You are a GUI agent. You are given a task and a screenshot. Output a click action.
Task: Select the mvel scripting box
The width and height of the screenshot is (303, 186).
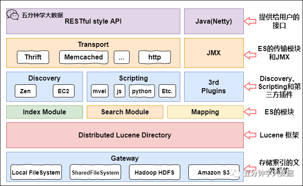click(100, 91)
